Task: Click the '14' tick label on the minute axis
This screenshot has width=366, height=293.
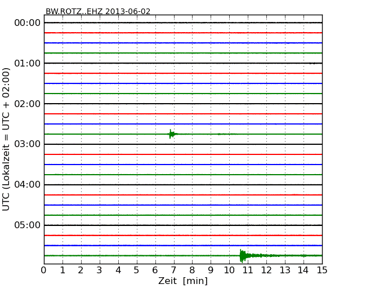Action: (x=303, y=270)
